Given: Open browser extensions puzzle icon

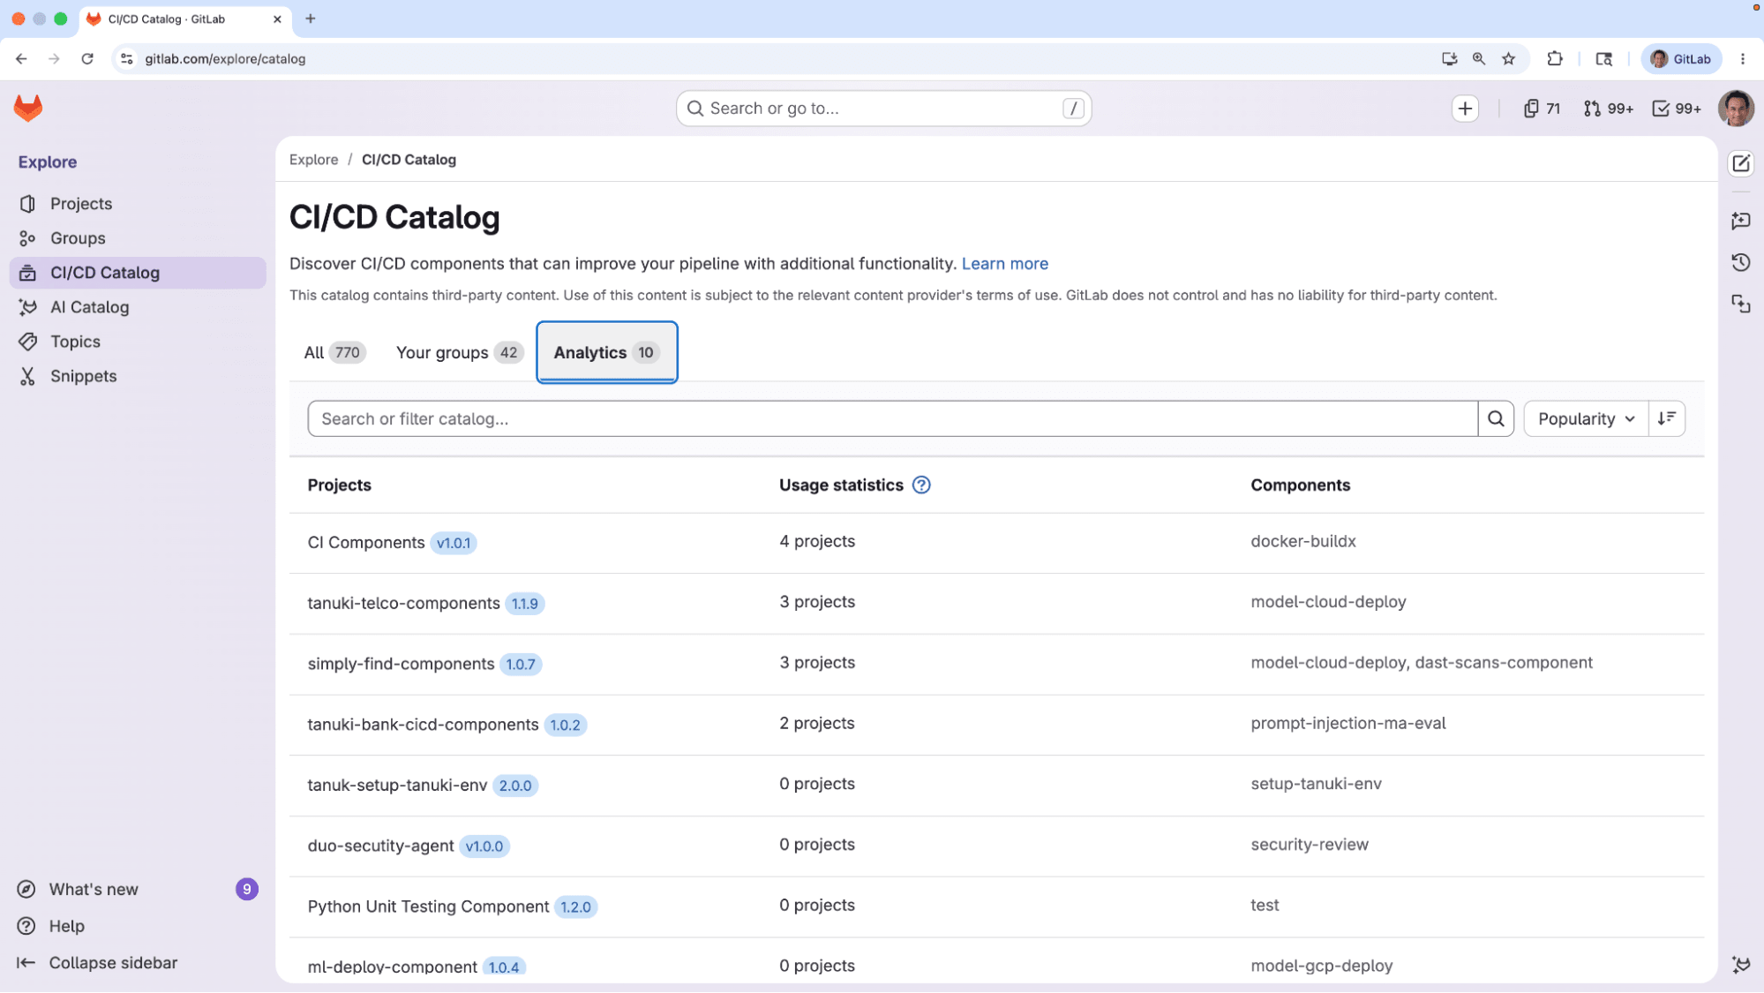Looking at the screenshot, I should [x=1555, y=59].
